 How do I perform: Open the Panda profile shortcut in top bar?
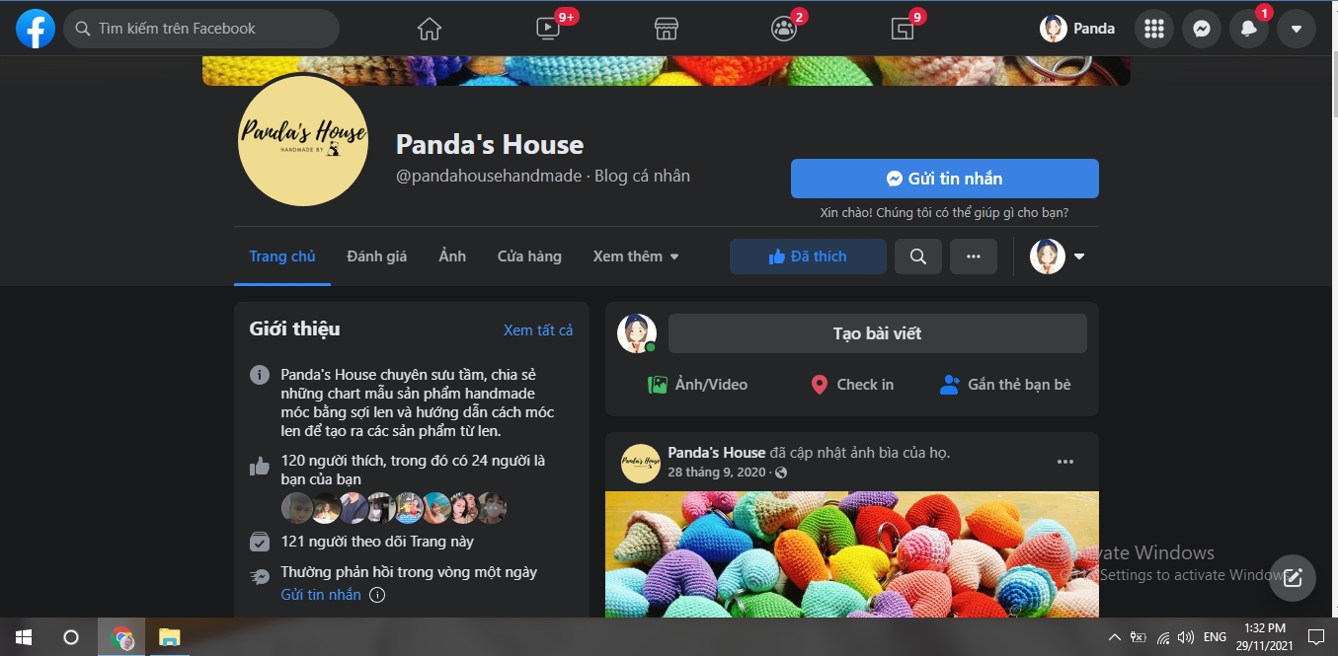coord(1078,29)
